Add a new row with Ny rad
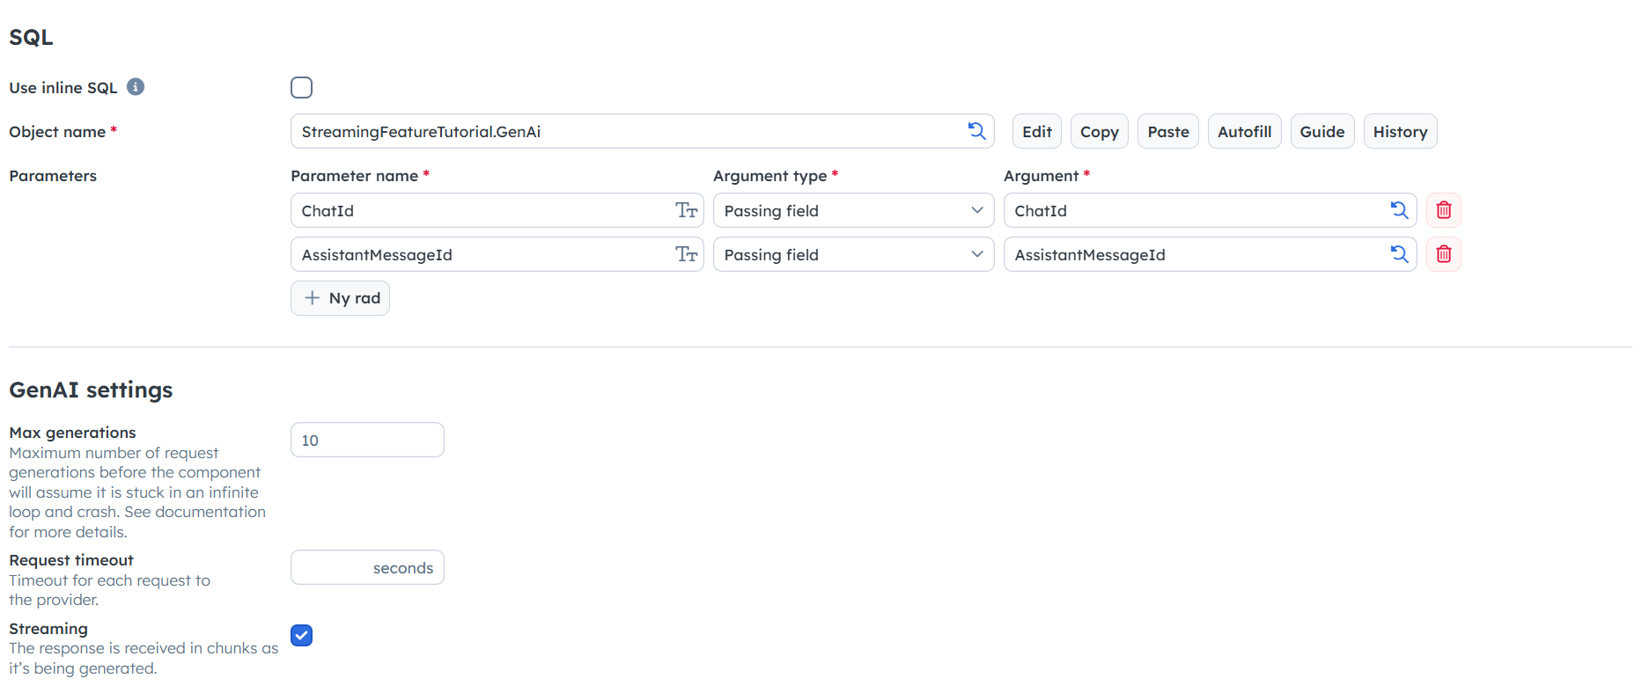This screenshot has height=693, width=1649. [x=340, y=298]
